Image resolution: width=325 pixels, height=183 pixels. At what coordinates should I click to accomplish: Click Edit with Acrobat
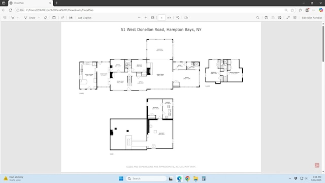click(312, 18)
